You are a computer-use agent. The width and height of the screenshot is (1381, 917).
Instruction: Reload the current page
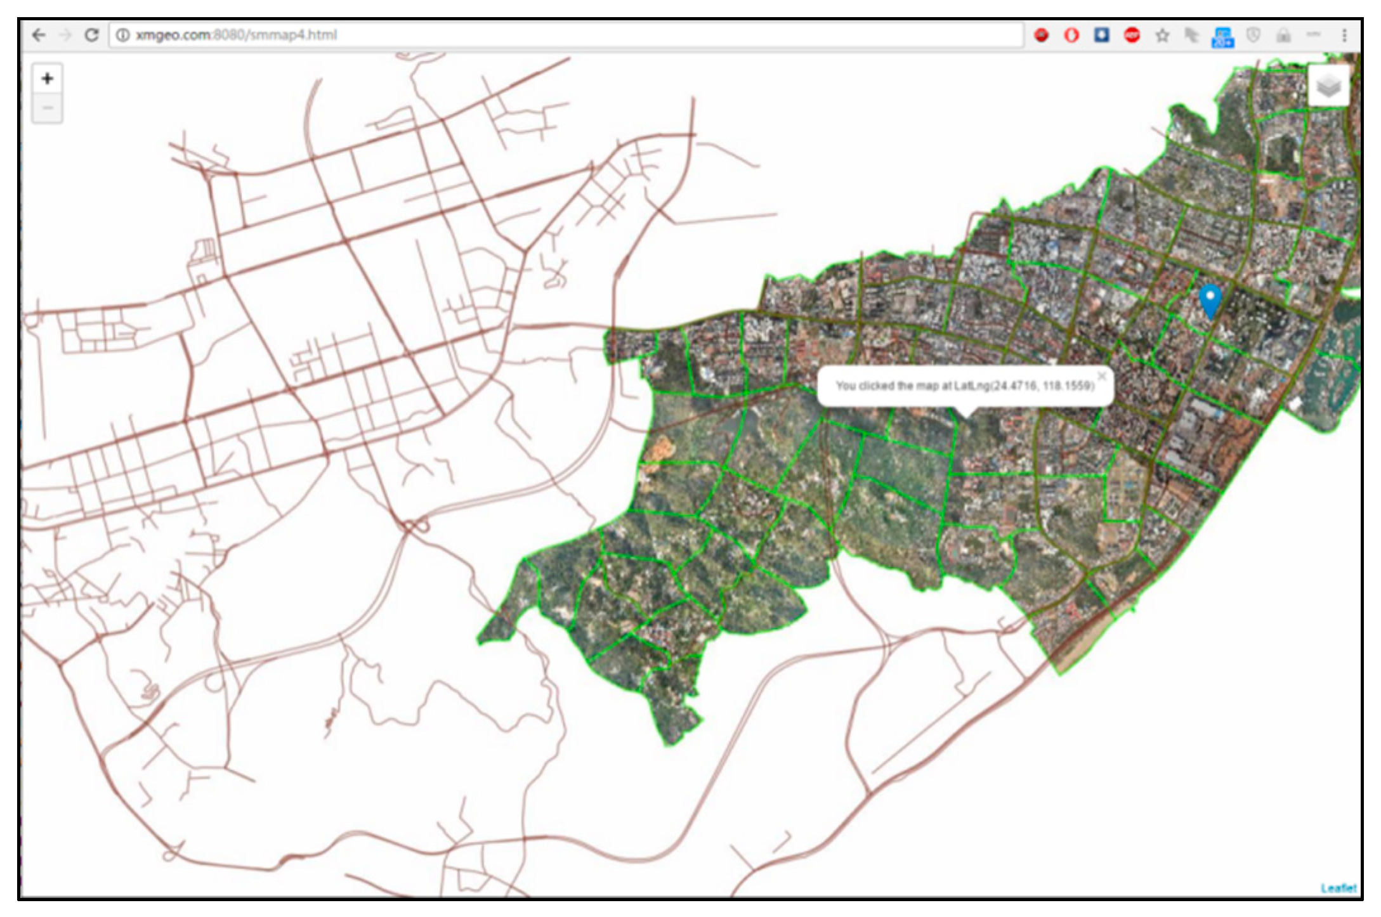point(92,36)
